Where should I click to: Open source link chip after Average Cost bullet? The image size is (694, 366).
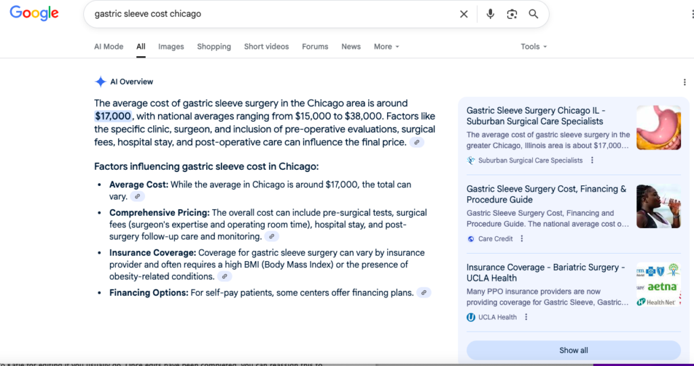137,197
